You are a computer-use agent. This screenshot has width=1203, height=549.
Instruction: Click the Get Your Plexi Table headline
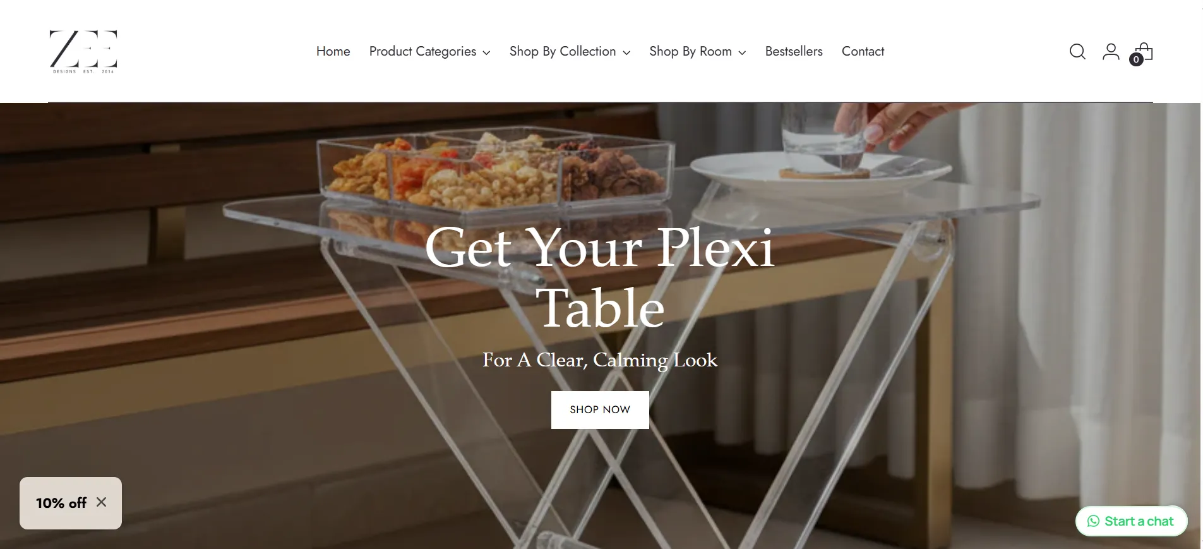tap(600, 277)
